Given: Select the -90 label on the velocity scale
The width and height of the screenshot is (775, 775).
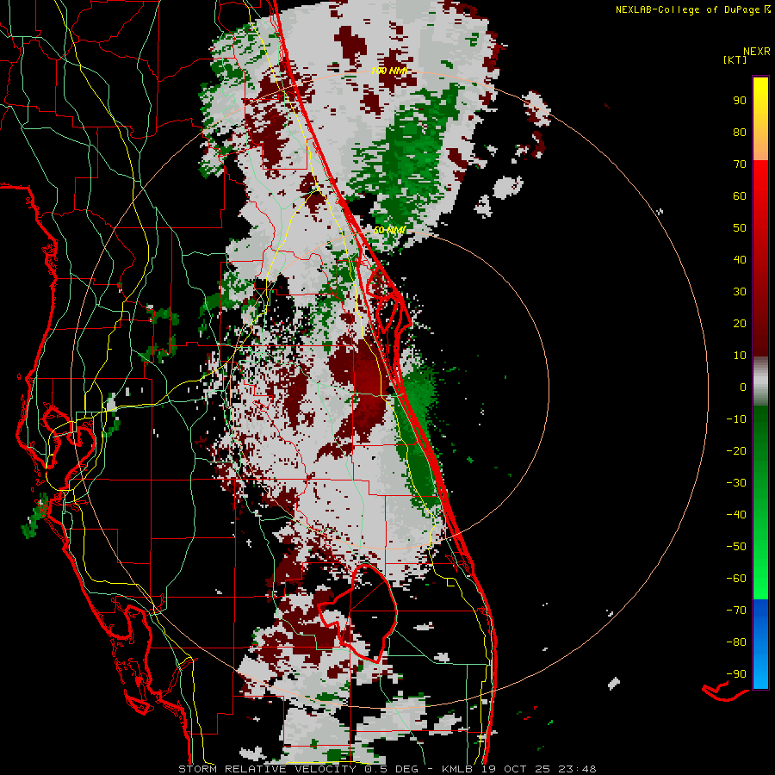Looking at the screenshot, I should pyautogui.click(x=736, y=674).
